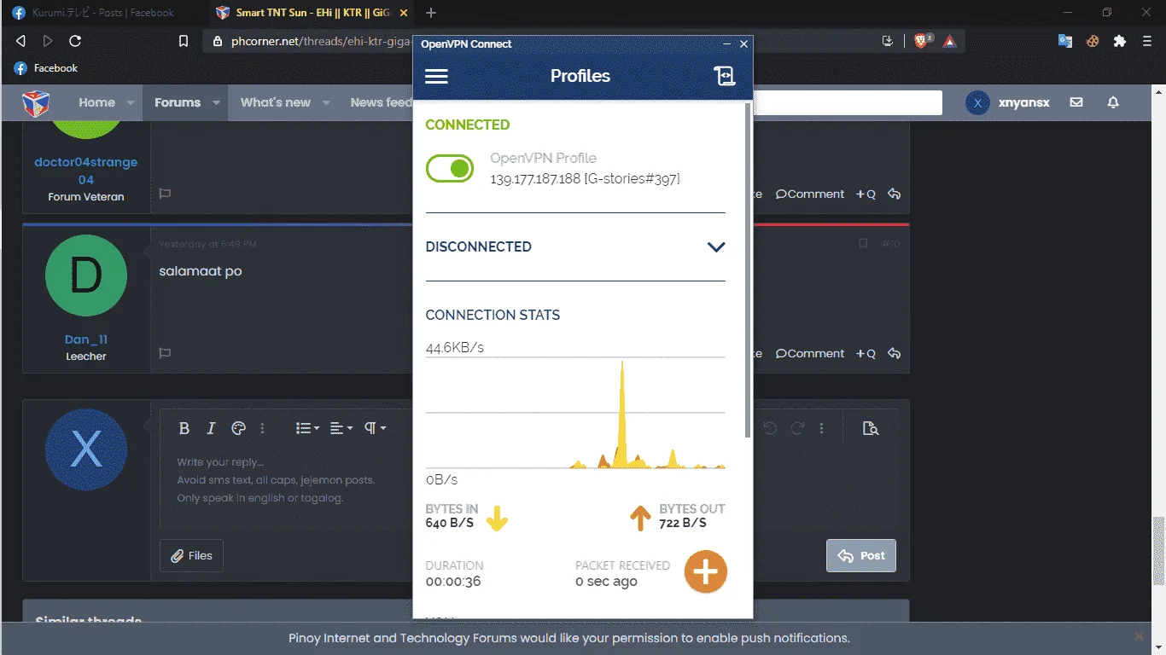This screenshot has width=1166, height=655.
Task: Open the Home navigation item
Action: pyautogui.click(x=96, y=102)
